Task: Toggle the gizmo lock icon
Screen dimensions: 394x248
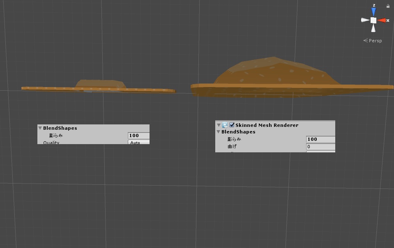Action: [x=388, y=6]
